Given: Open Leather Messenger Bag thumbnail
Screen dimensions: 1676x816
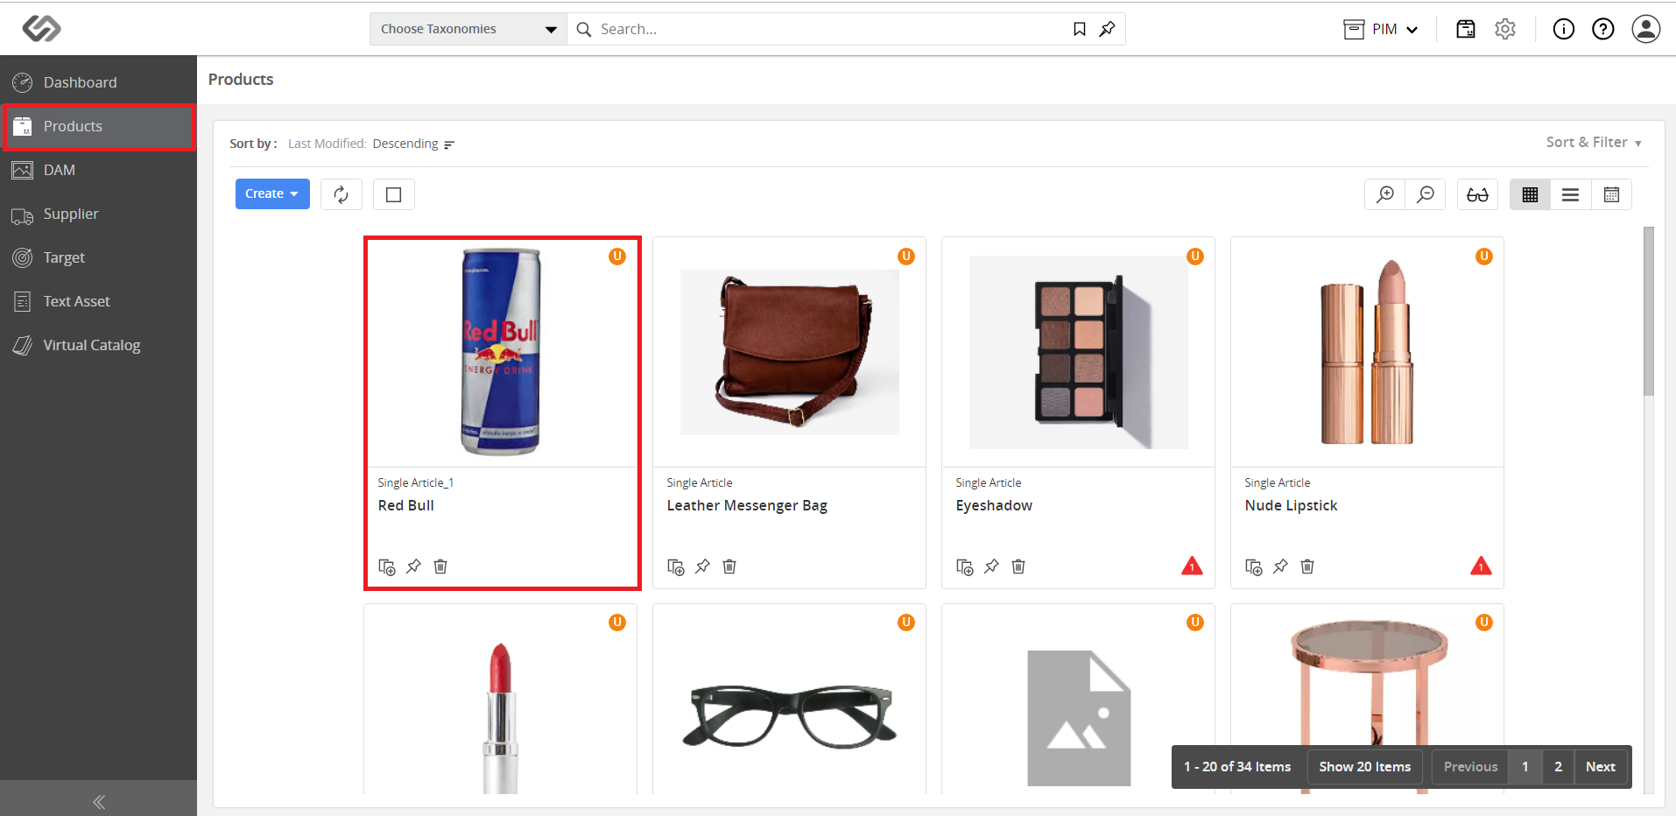Looking at the screenshot, I should click(790, 352).
